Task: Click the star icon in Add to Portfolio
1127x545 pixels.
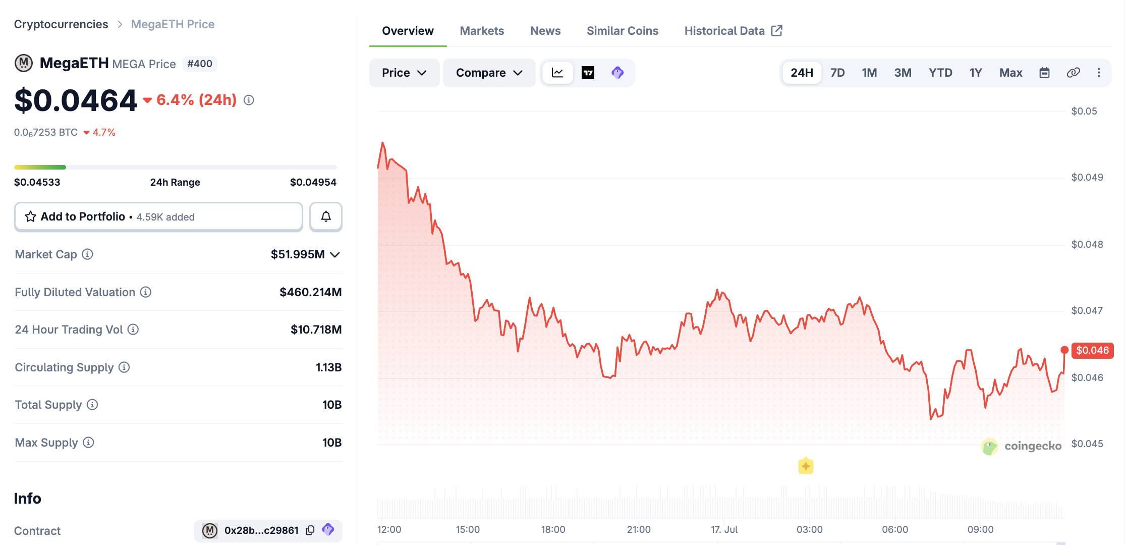Action: [x=30, y=216]
